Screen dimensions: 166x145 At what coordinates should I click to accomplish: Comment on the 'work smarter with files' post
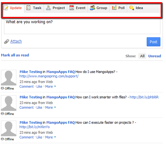pos(27,107)
